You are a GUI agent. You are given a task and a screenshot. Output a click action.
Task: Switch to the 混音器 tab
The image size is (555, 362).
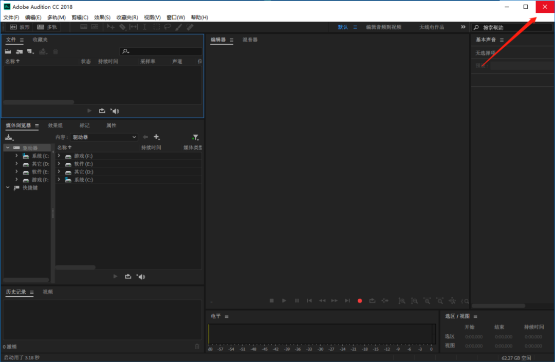pos(250,40)
